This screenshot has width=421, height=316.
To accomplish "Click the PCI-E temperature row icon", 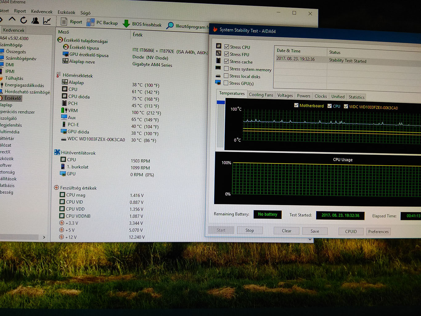I will coord(64,124).
